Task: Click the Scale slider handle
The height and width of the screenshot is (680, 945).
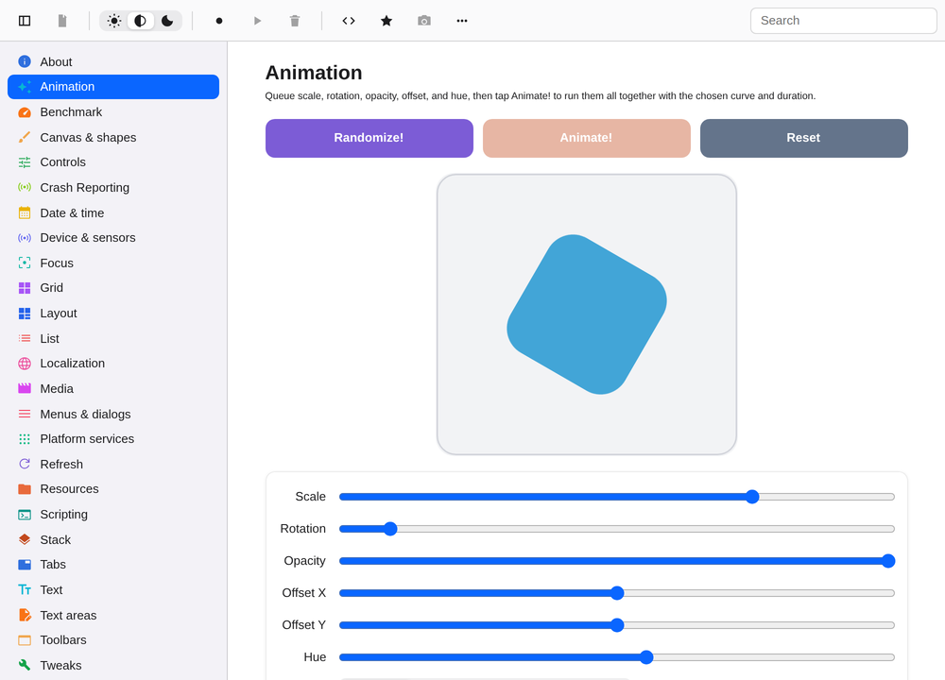Action: pos(752,497)
